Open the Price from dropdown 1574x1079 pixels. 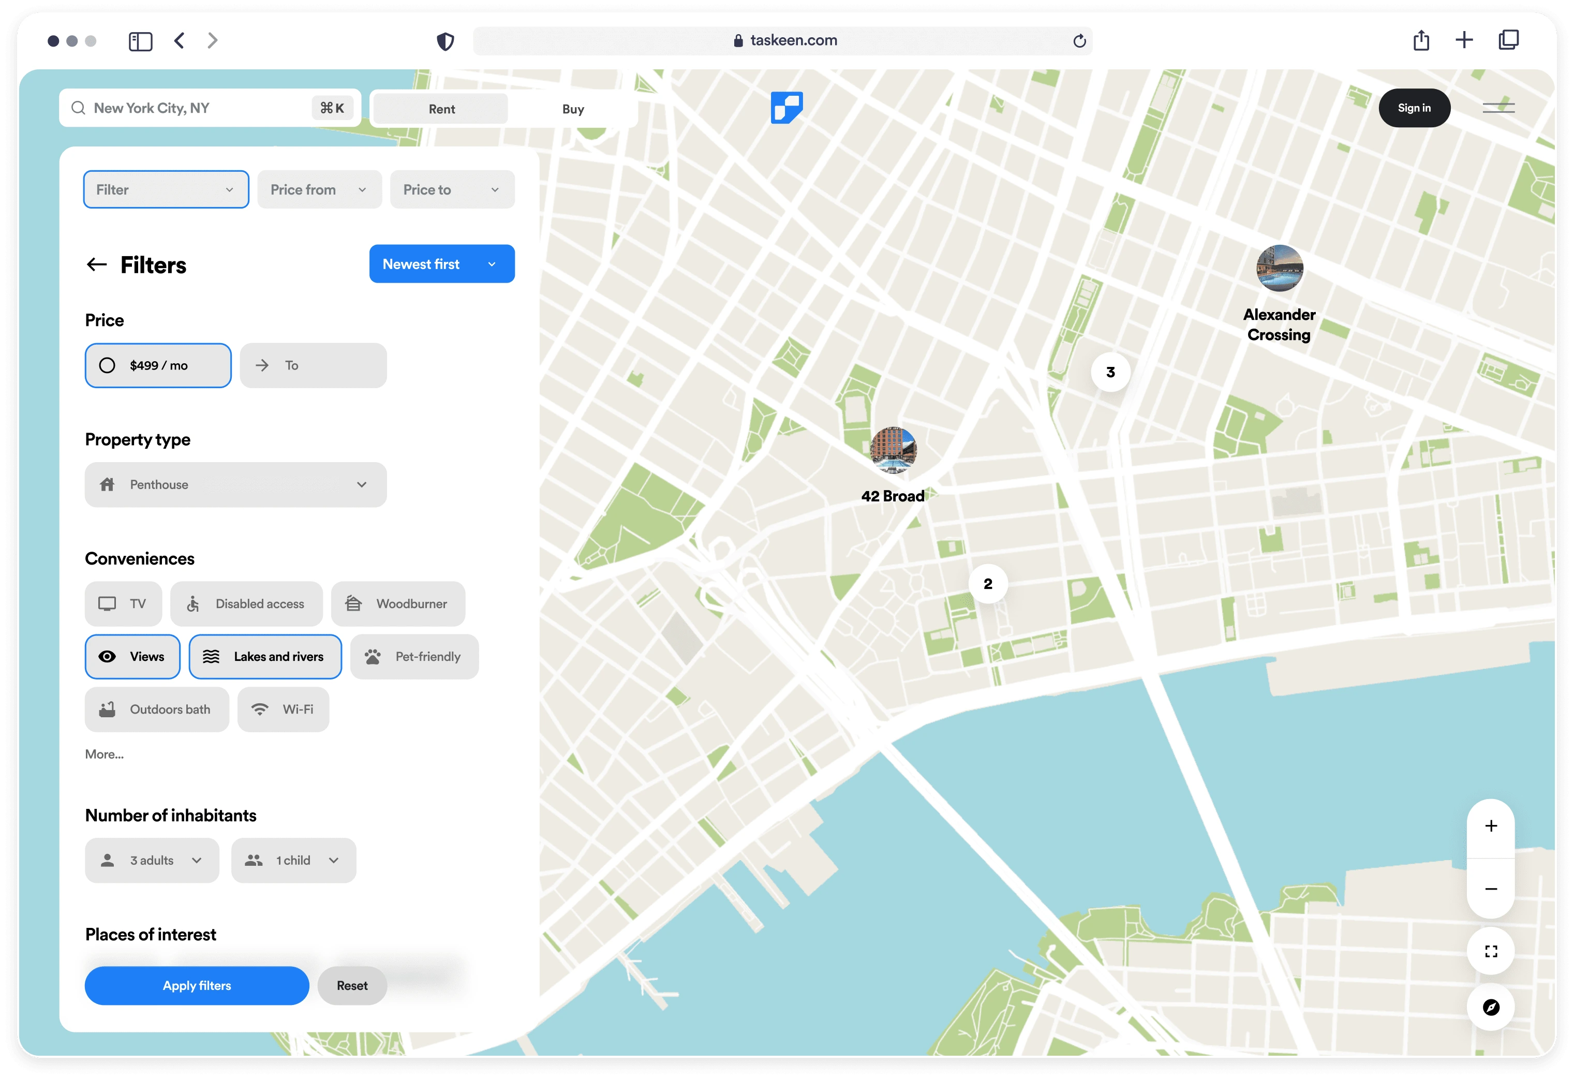click(x=320, y=189)
